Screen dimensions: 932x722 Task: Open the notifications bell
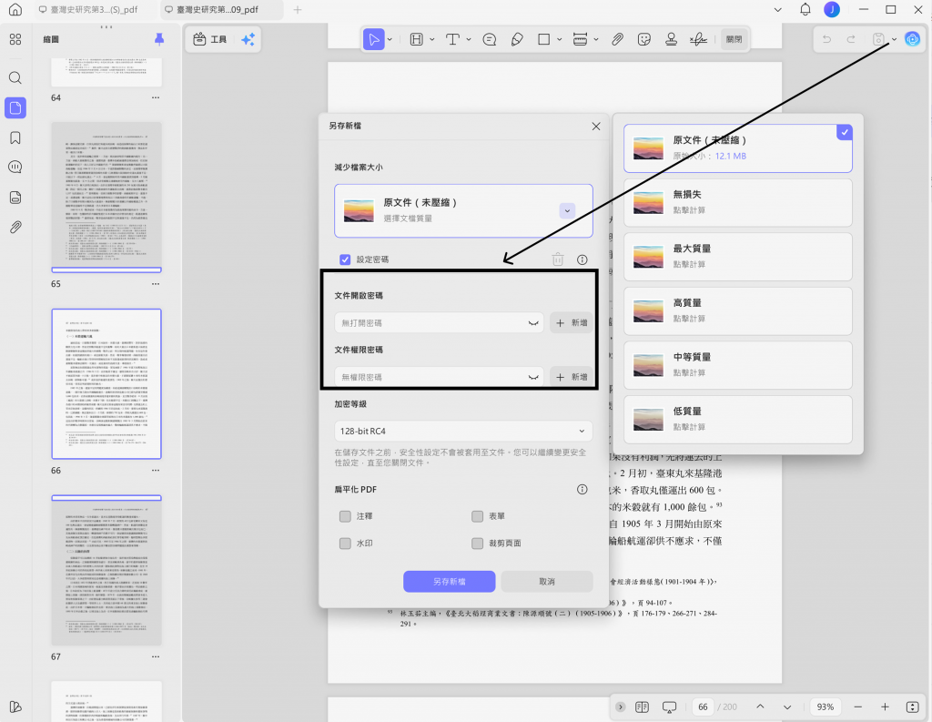coord(805,9)
